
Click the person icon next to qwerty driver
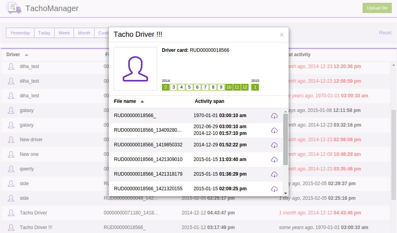coord(11,169)
